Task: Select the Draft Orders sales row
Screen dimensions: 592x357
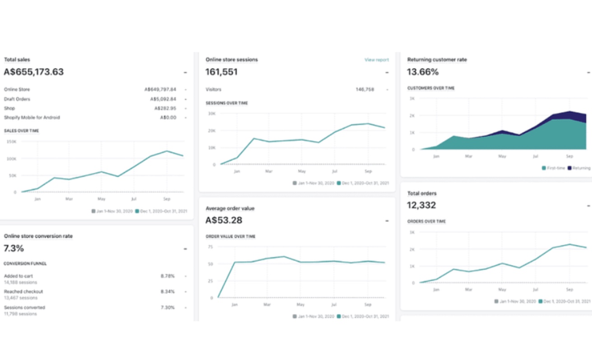Action: [17, 99]
